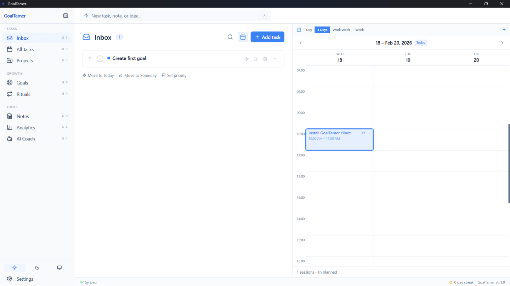Select Thursday 19 column header
The width and height of the screenshot is (510, 286).
coord(408,57)
